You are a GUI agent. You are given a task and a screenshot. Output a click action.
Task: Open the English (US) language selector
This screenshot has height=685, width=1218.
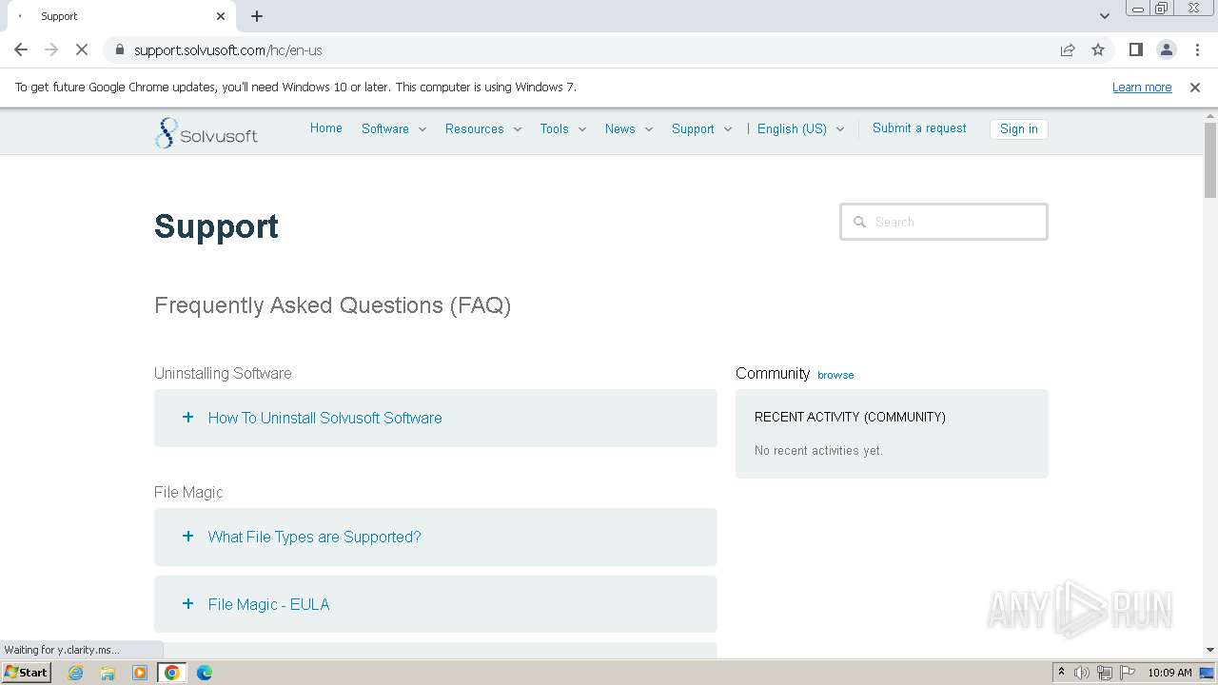[801, 128]
